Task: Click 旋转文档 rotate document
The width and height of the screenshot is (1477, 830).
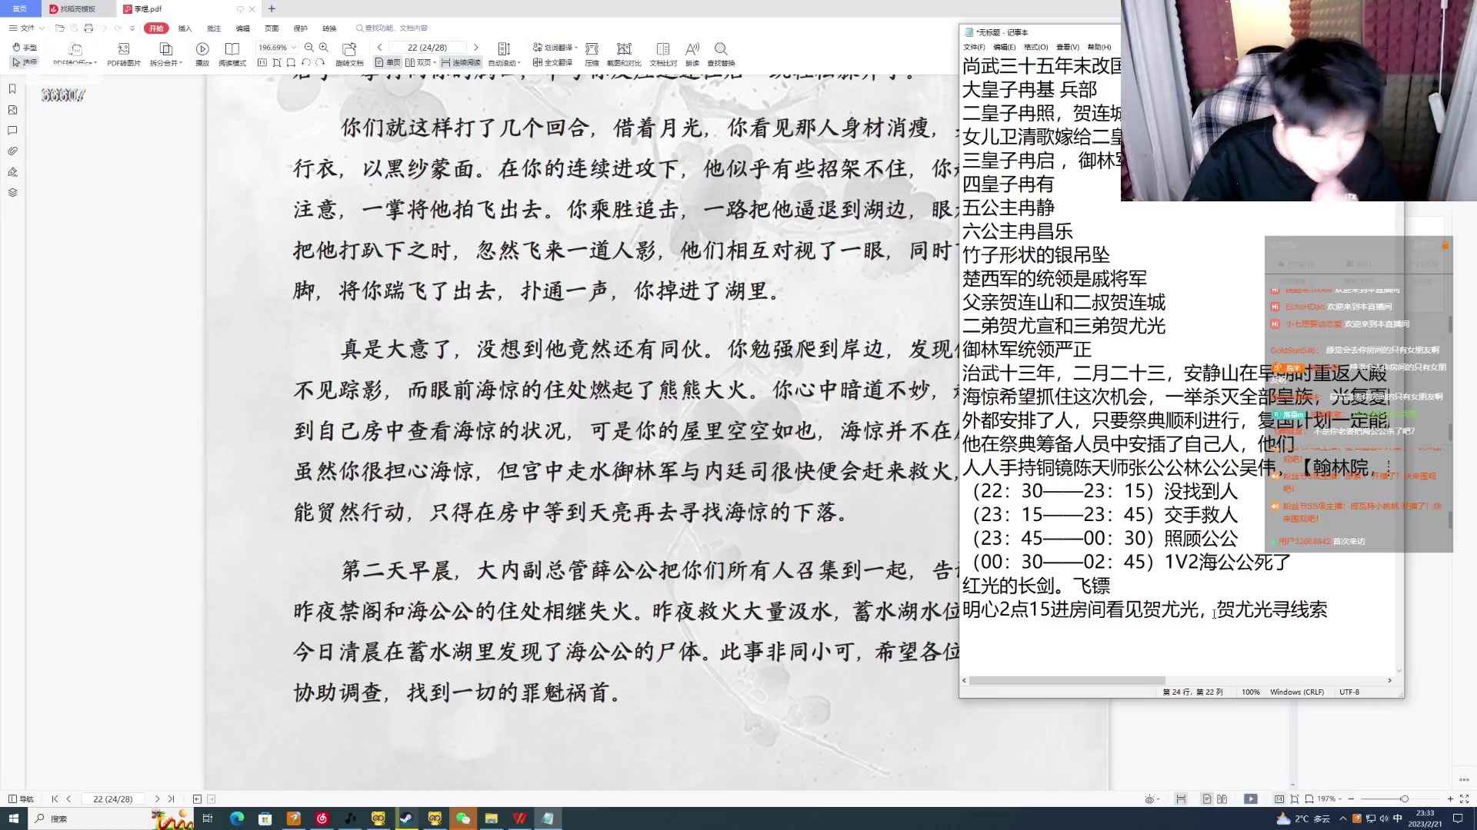Action: tap(349, 55)
